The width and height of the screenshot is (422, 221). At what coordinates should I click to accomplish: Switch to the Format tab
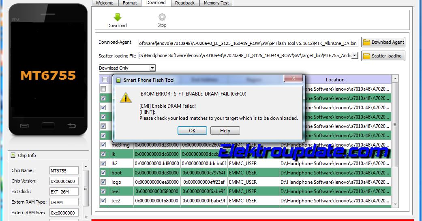pyautogui.click(x=130, y=3)
